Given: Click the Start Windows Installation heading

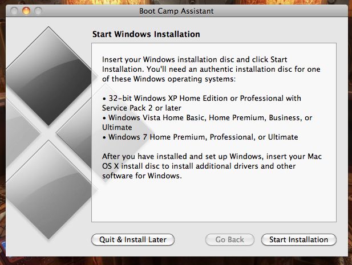Looking at the screenshot, I should [x=146, y=34].
